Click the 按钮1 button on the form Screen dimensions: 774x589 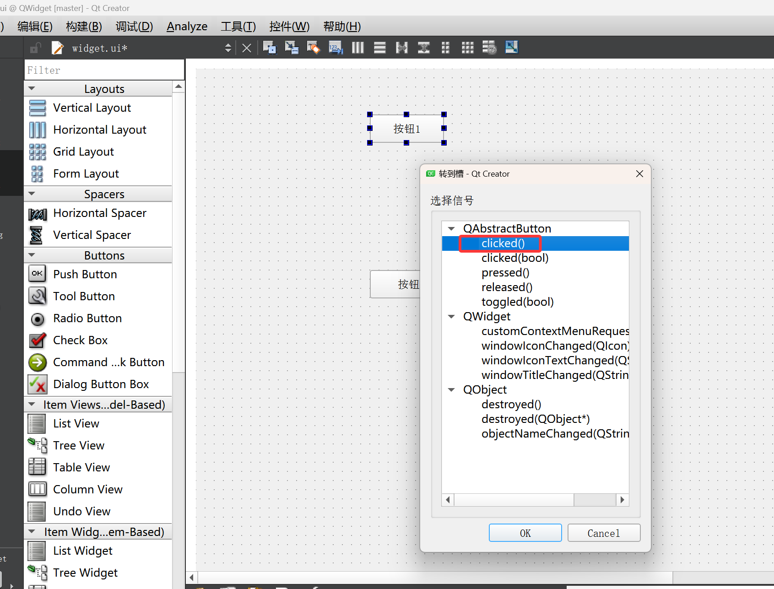(x=406, y=129)
